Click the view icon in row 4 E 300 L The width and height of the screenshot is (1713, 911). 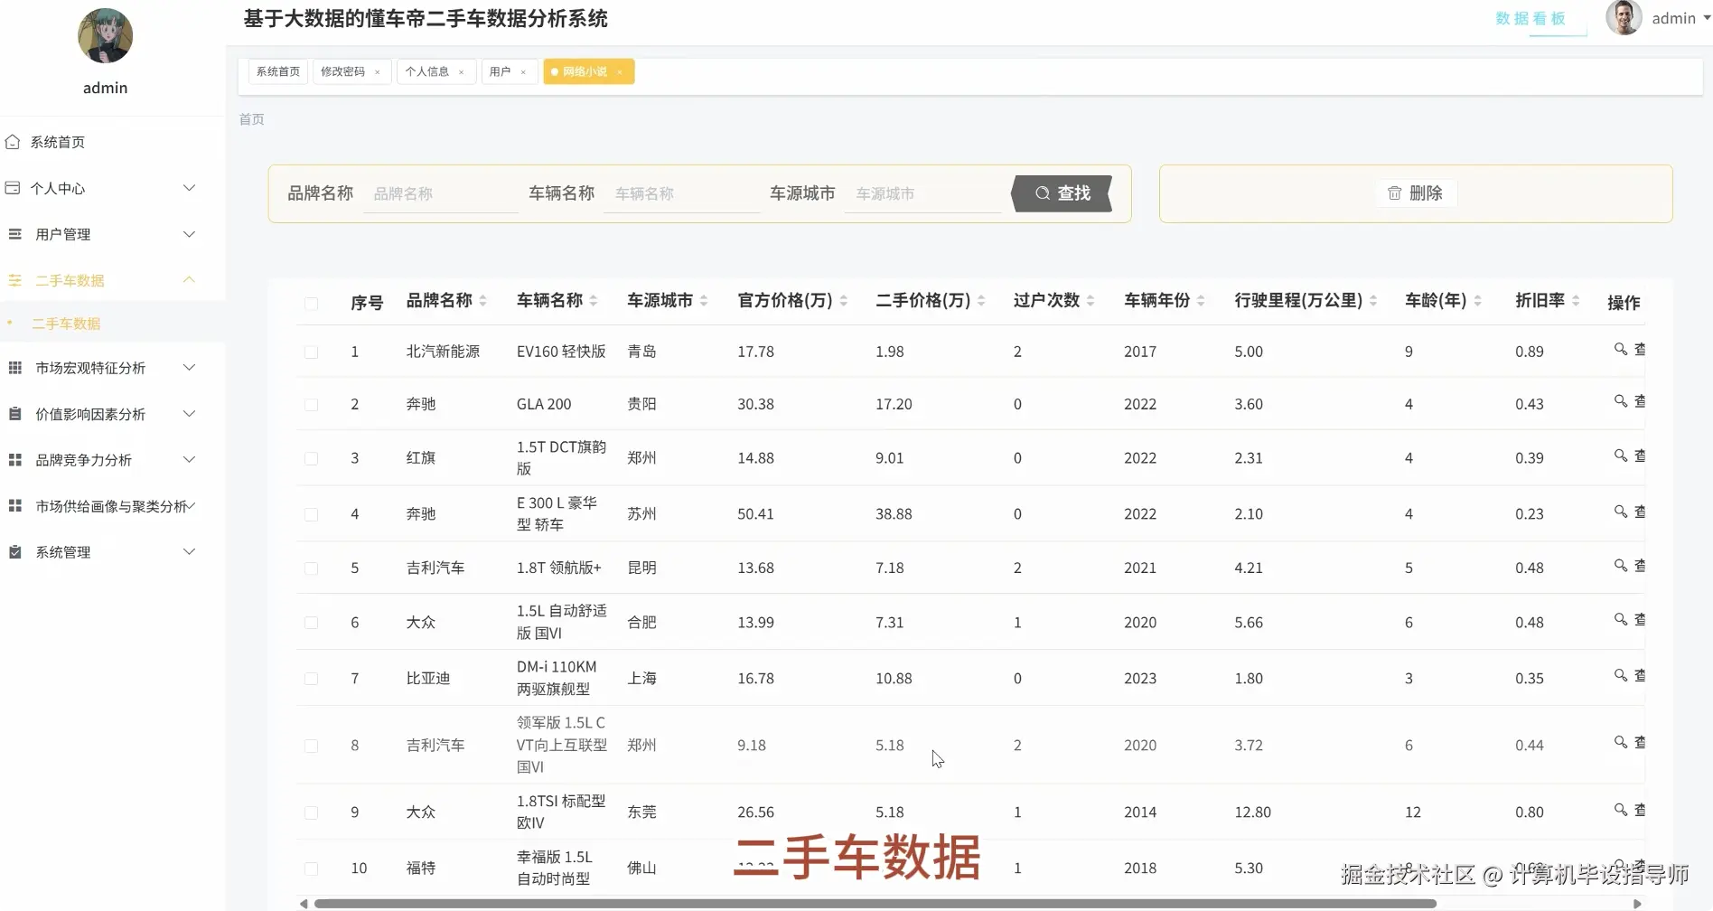click(x=1621, y=512)
